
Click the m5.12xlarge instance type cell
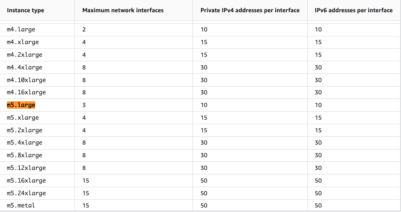[x=26, y=168]
